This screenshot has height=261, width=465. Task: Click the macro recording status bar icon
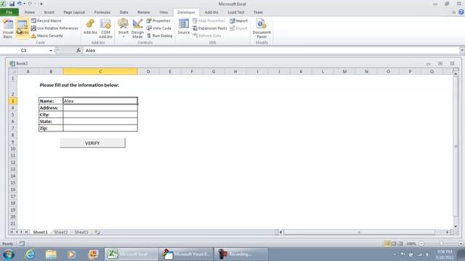[22, 244]
